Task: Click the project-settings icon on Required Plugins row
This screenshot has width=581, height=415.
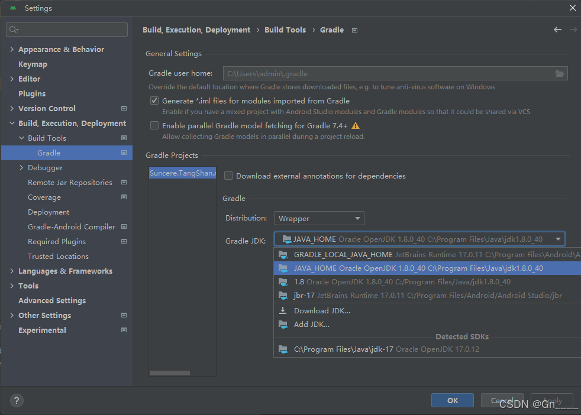Action: (124, 242)
